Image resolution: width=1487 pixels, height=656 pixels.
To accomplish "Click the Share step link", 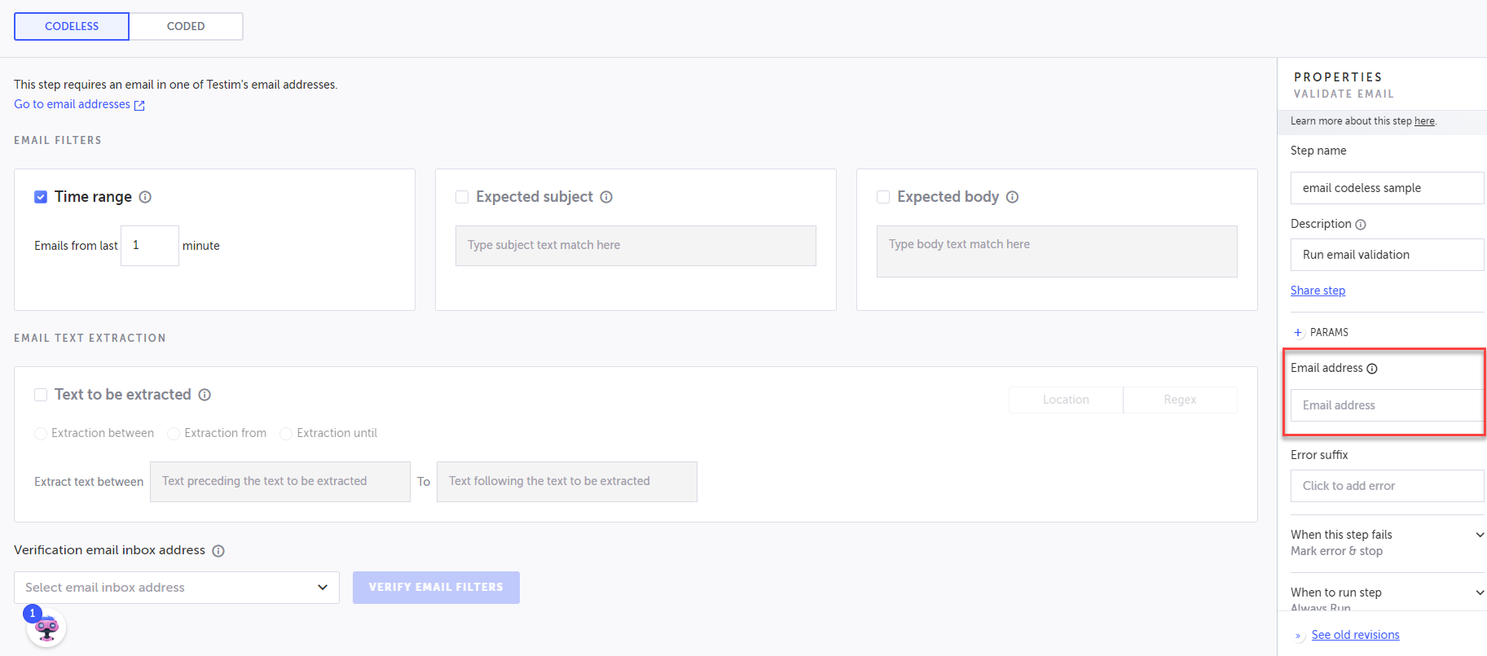I will (x=1318, y=291).
